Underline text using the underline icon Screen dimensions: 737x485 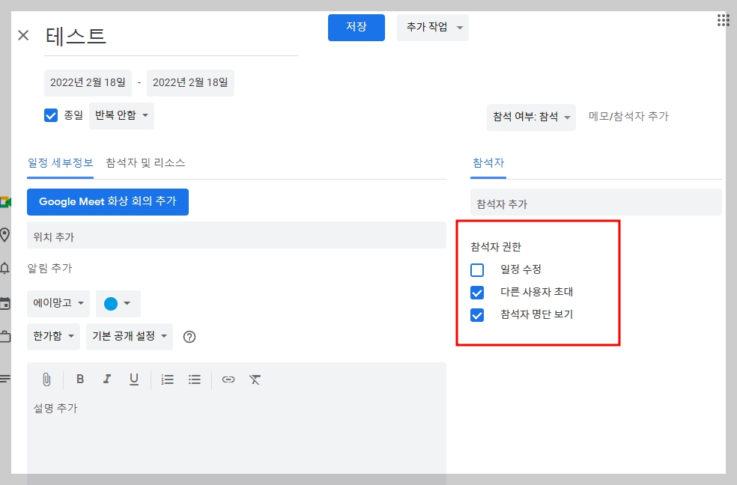(x=134, y=379)
